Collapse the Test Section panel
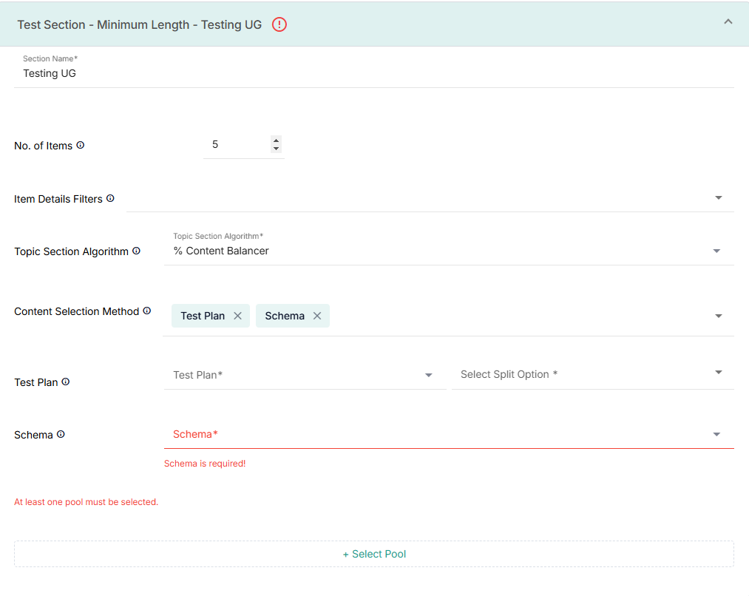This screenshot has width=749, height=596. click(x=728, y=22)
